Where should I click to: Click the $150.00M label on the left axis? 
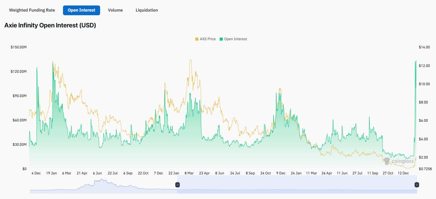tap(18, 47)
